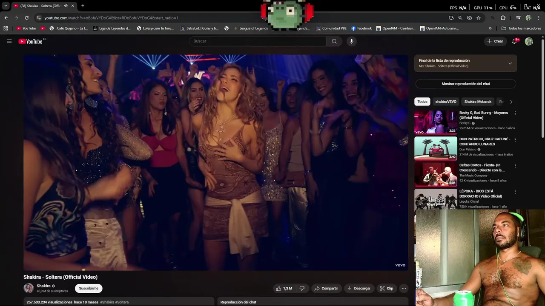The height and width of the screenshot is (306, 545).
Task: Open the #Soltera hashtag link
Action: (122, 302)
